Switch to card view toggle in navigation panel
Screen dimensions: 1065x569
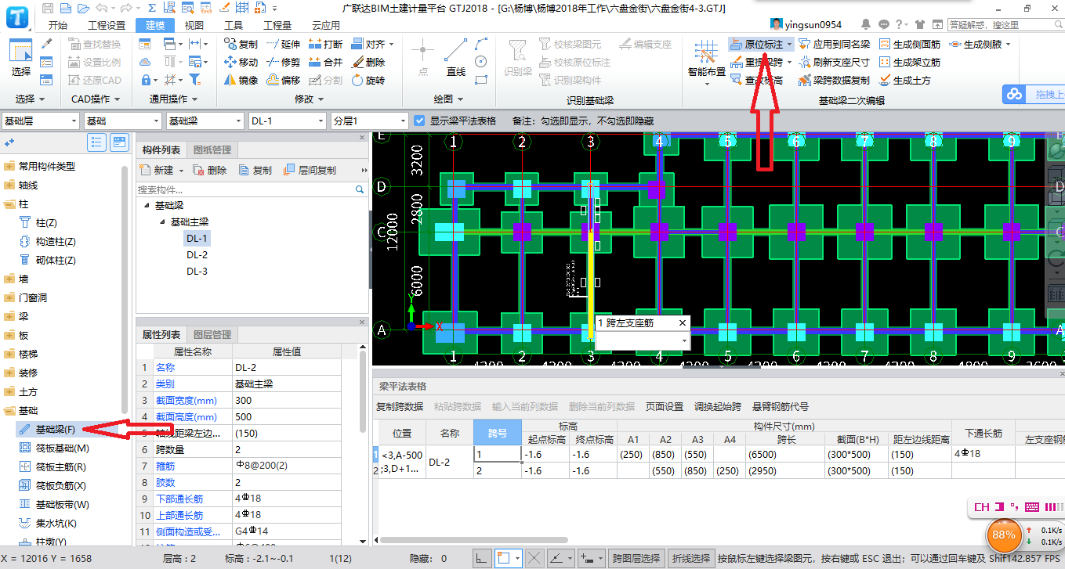[x=119, y=142]
